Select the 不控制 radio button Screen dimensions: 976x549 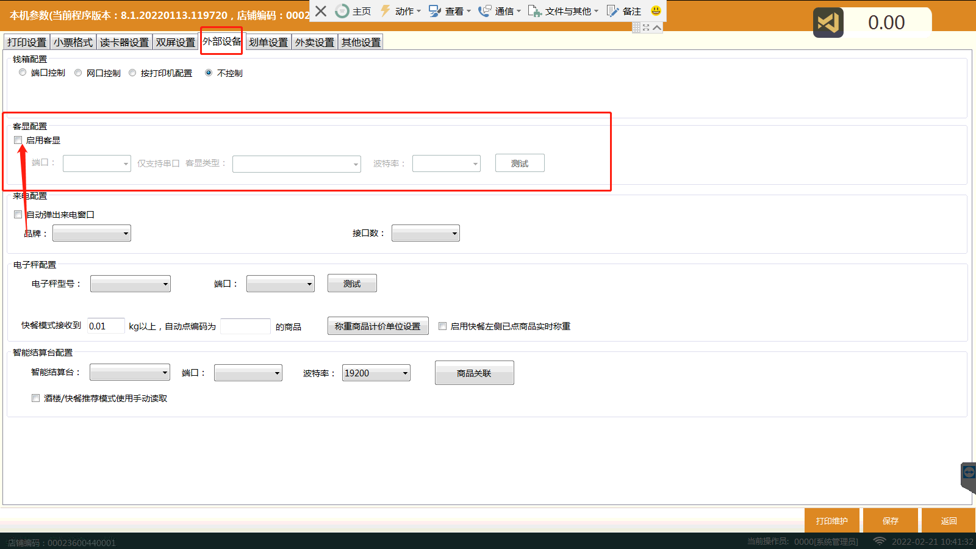pyautogui.click(x=209, y=73)
